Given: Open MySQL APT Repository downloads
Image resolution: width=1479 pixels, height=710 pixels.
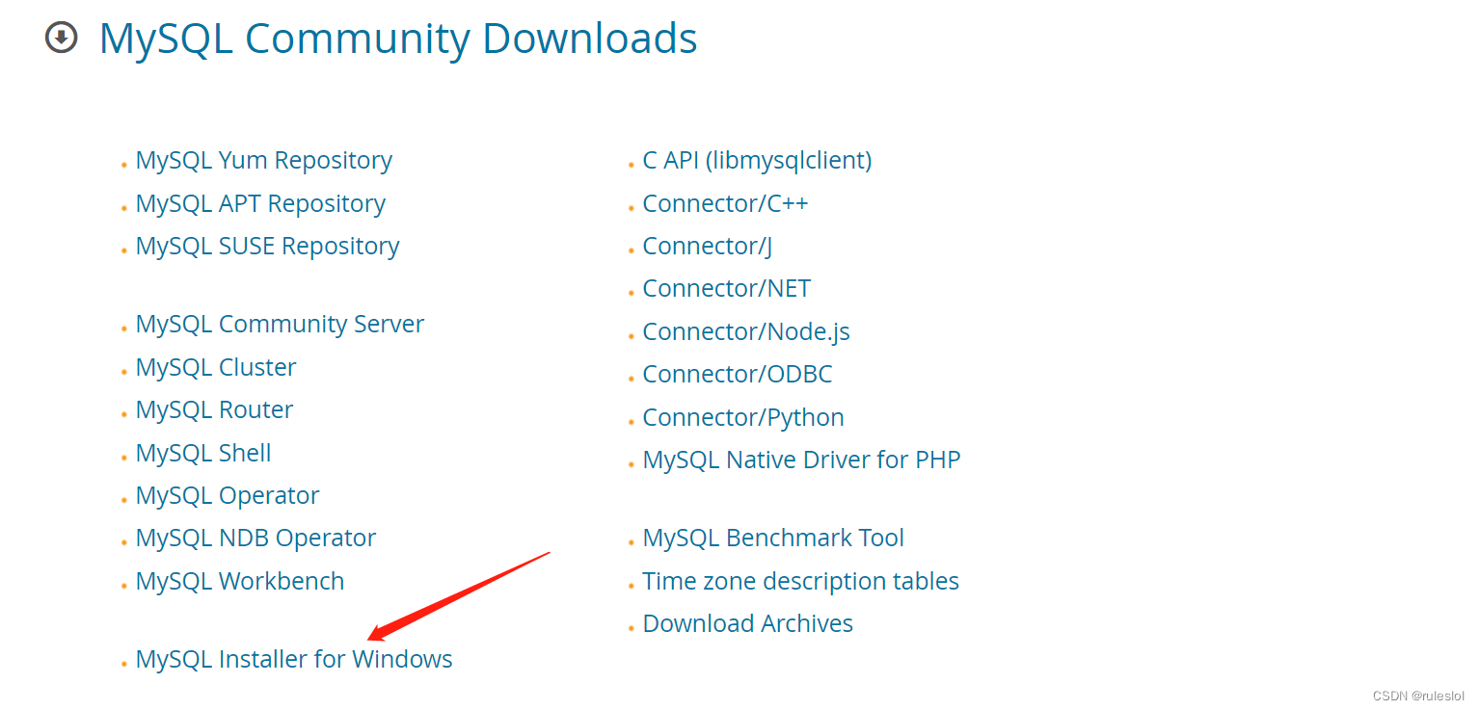Looking at the screenshot, I should coord(260,203).
